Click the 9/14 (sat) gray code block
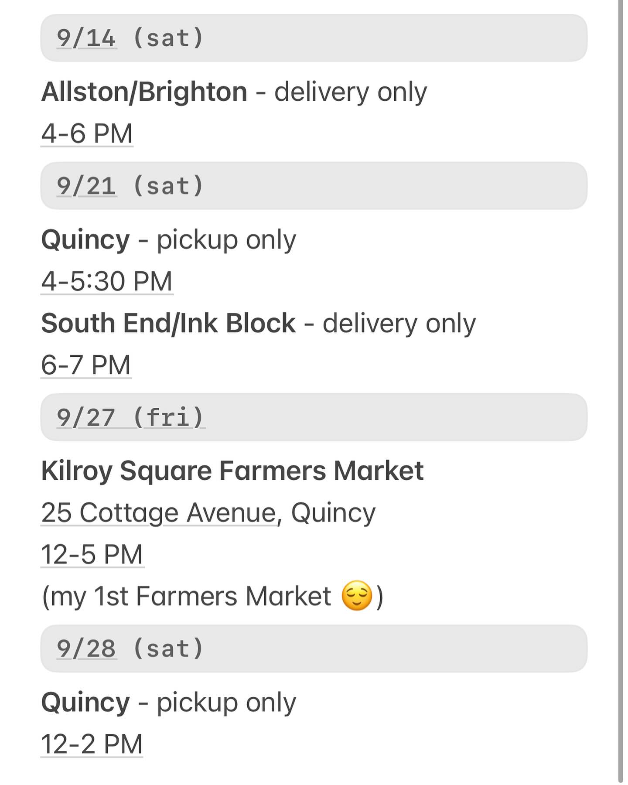Viewport: 628px width, 785px height. coord(314,38)
